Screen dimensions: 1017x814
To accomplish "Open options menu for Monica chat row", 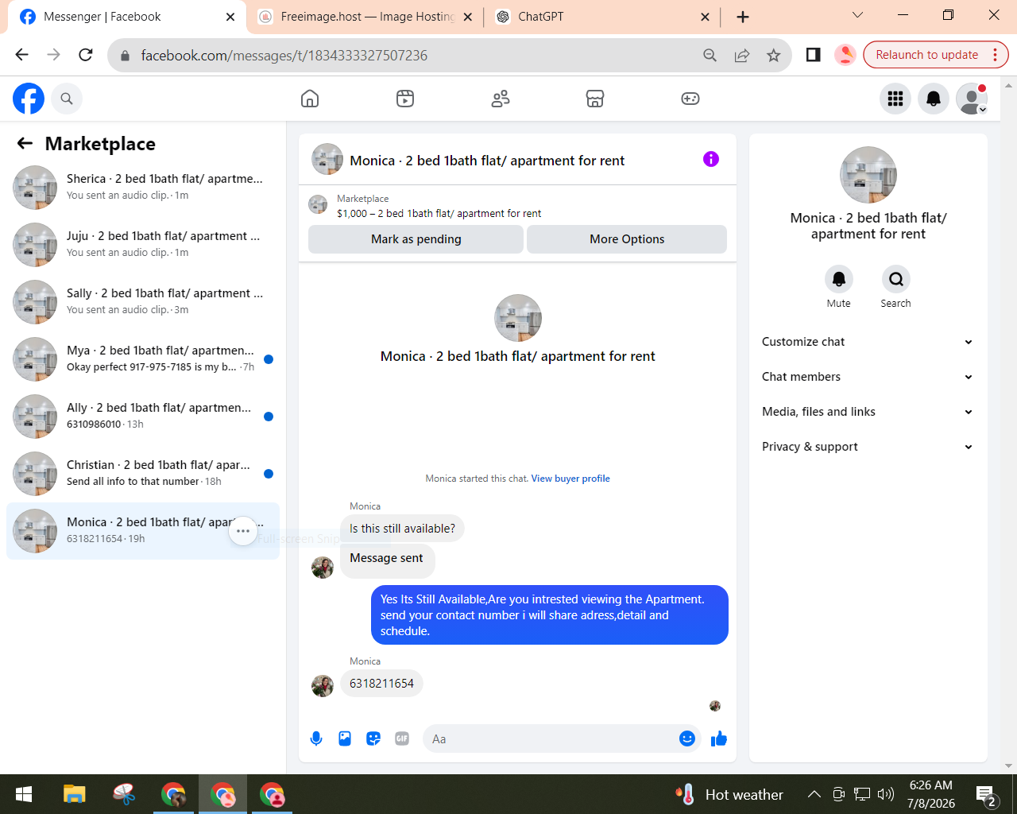I will pos(243,531).
